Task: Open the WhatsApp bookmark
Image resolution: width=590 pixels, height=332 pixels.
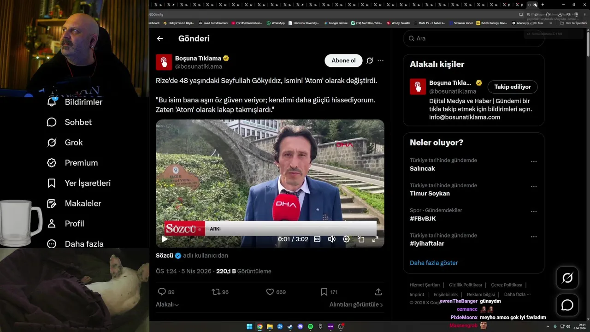Action: coord(276,23)
